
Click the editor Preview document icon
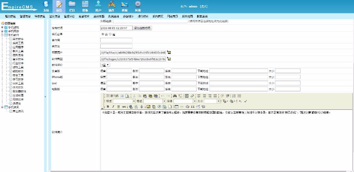tap(127, 96)
